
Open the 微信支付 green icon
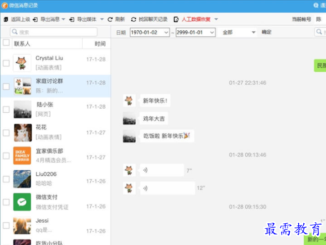22,202
